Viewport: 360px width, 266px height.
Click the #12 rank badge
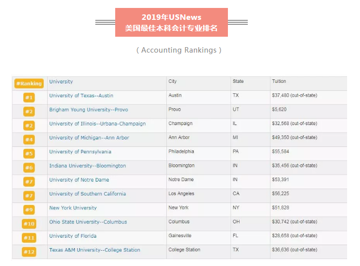tap(29, 252)
